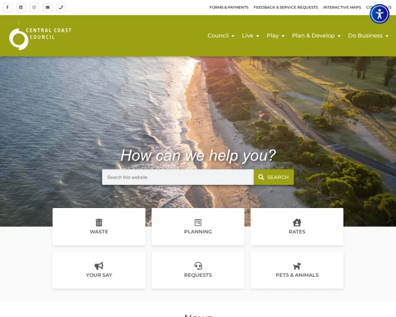
Task: Expand the Council menu
Action: pyautogui.click(x=221, y=36)
